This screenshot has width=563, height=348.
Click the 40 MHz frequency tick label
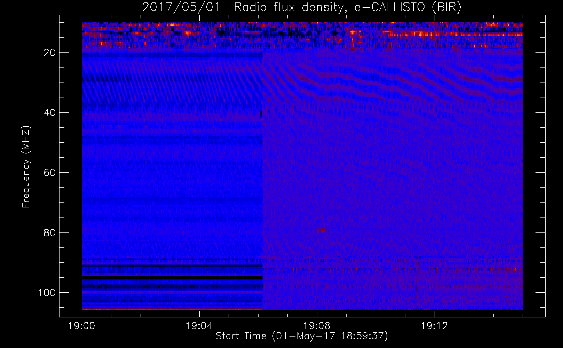click(x=50, y=112)
